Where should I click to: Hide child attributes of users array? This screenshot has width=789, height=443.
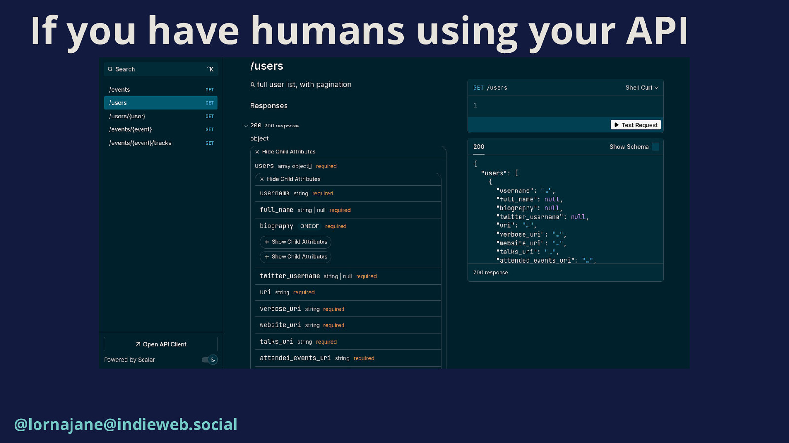pos(290,179)
